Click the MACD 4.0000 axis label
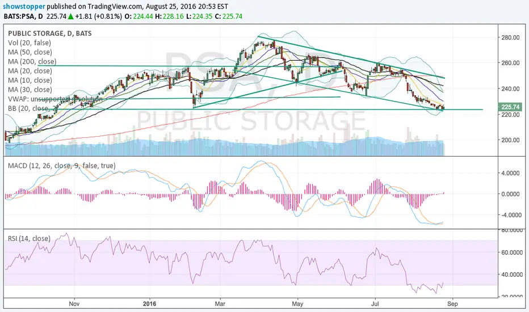529x312 pixels. (x=510, y=173)
